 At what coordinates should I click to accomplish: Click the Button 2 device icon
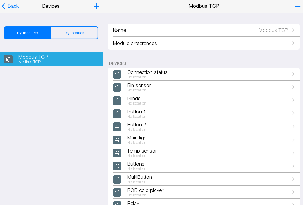(x=117, y=127)
